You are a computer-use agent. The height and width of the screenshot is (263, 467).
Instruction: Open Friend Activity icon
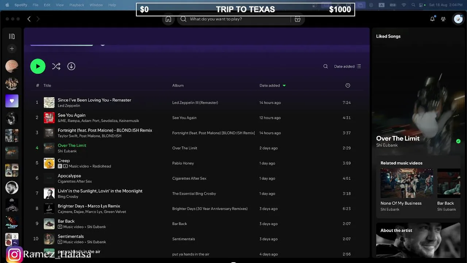point(443,19)
